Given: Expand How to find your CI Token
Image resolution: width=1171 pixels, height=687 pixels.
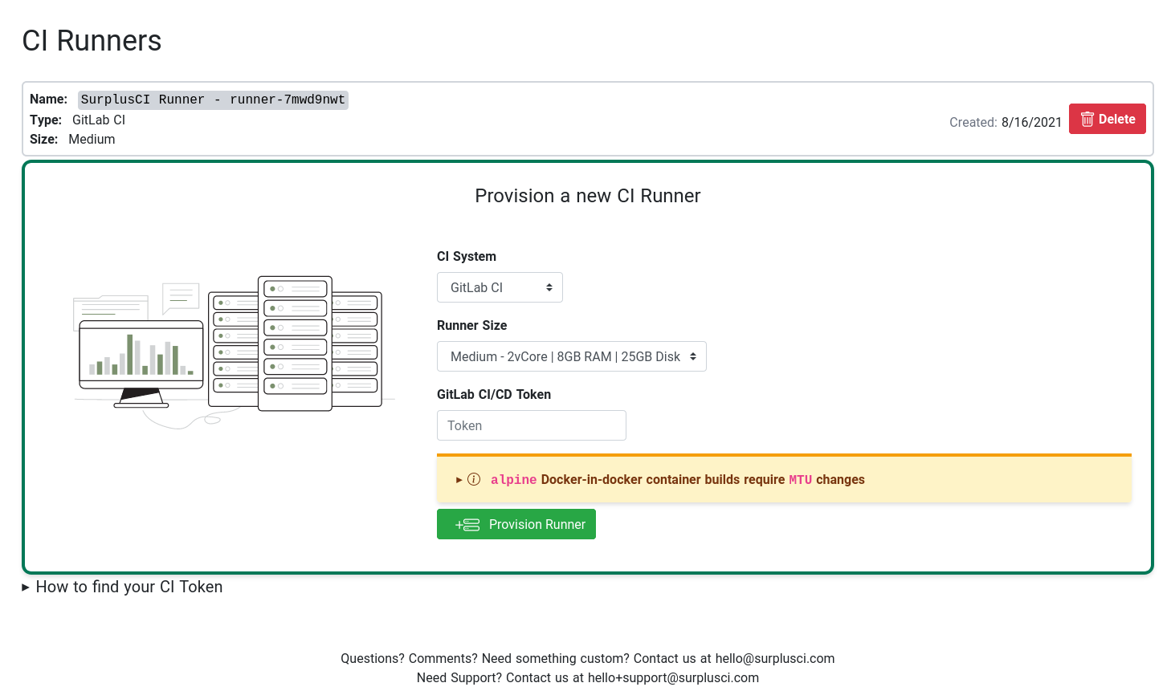Looking at the screenshot, I should pyautogui.click(x=122, y=587).
